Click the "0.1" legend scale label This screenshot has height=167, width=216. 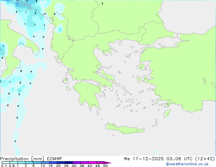click(x=4, y=166)
